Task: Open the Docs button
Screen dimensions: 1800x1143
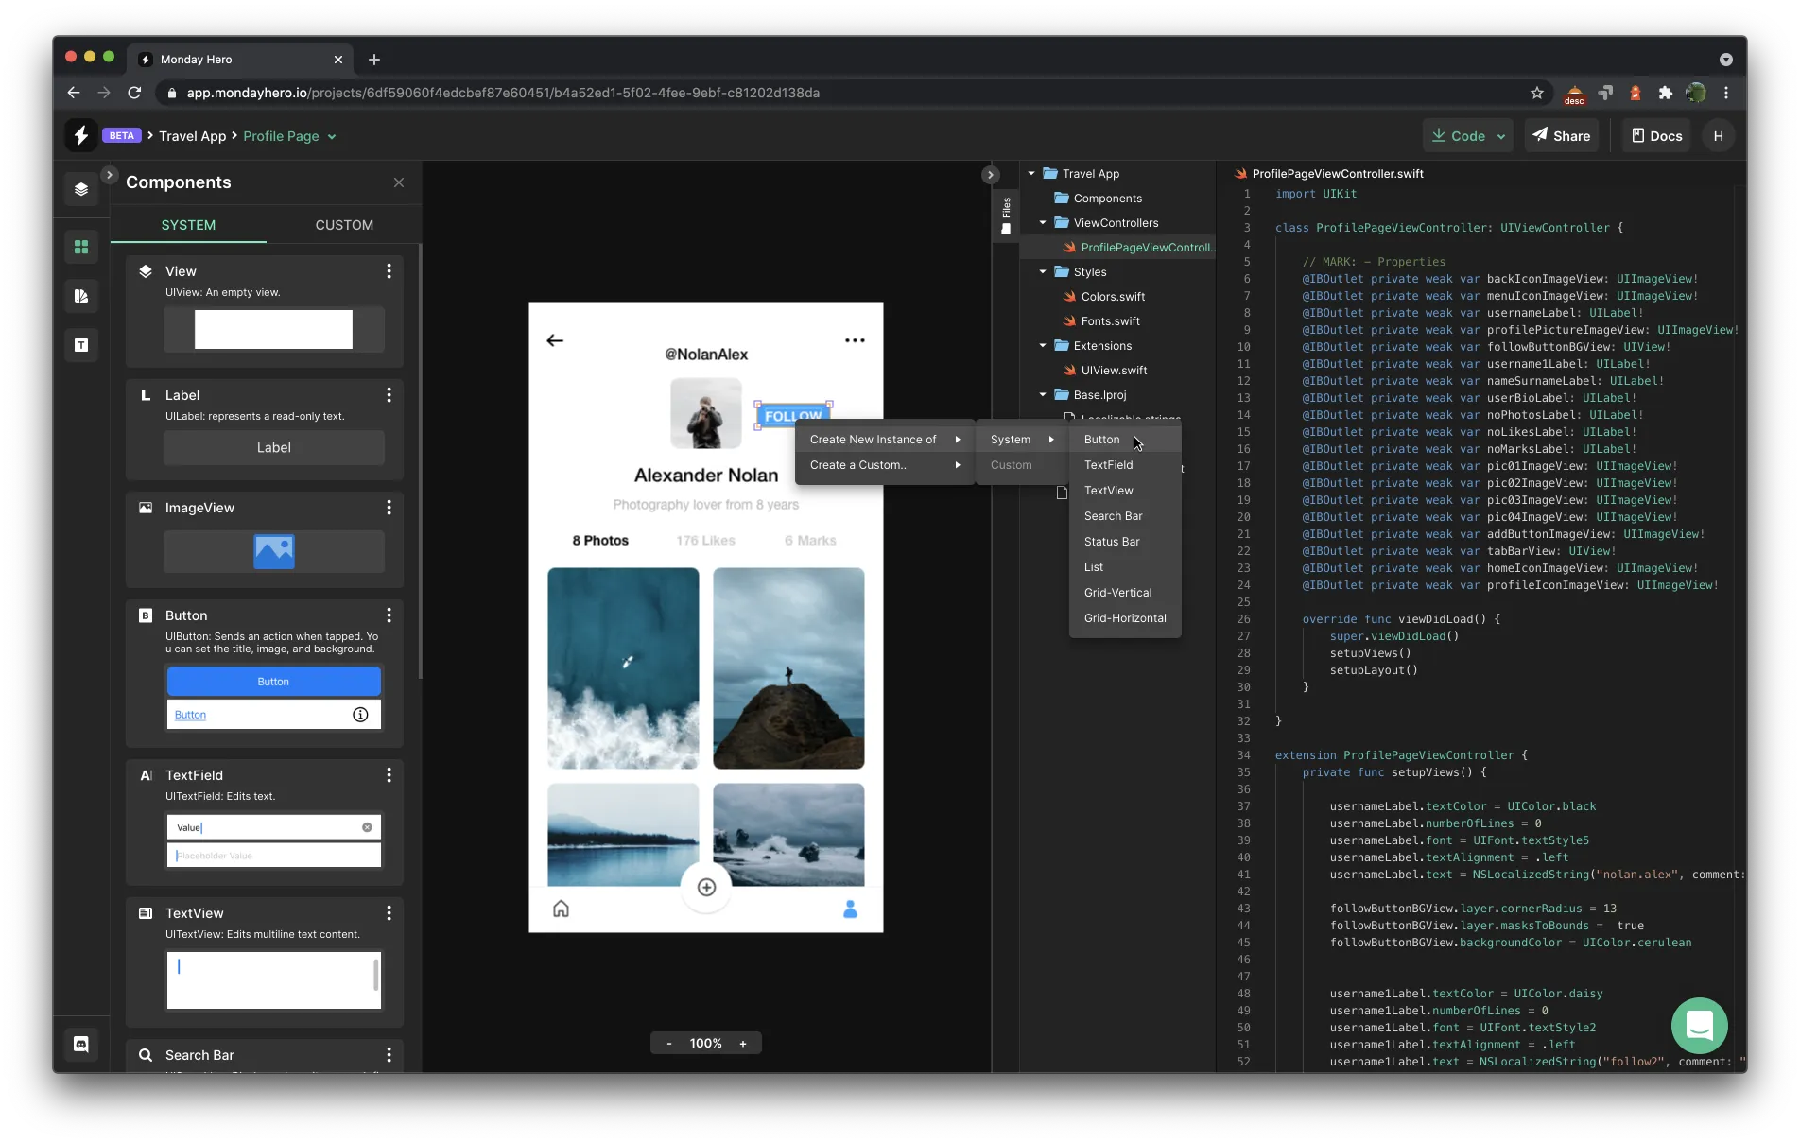Action: tap(1656, 136)
